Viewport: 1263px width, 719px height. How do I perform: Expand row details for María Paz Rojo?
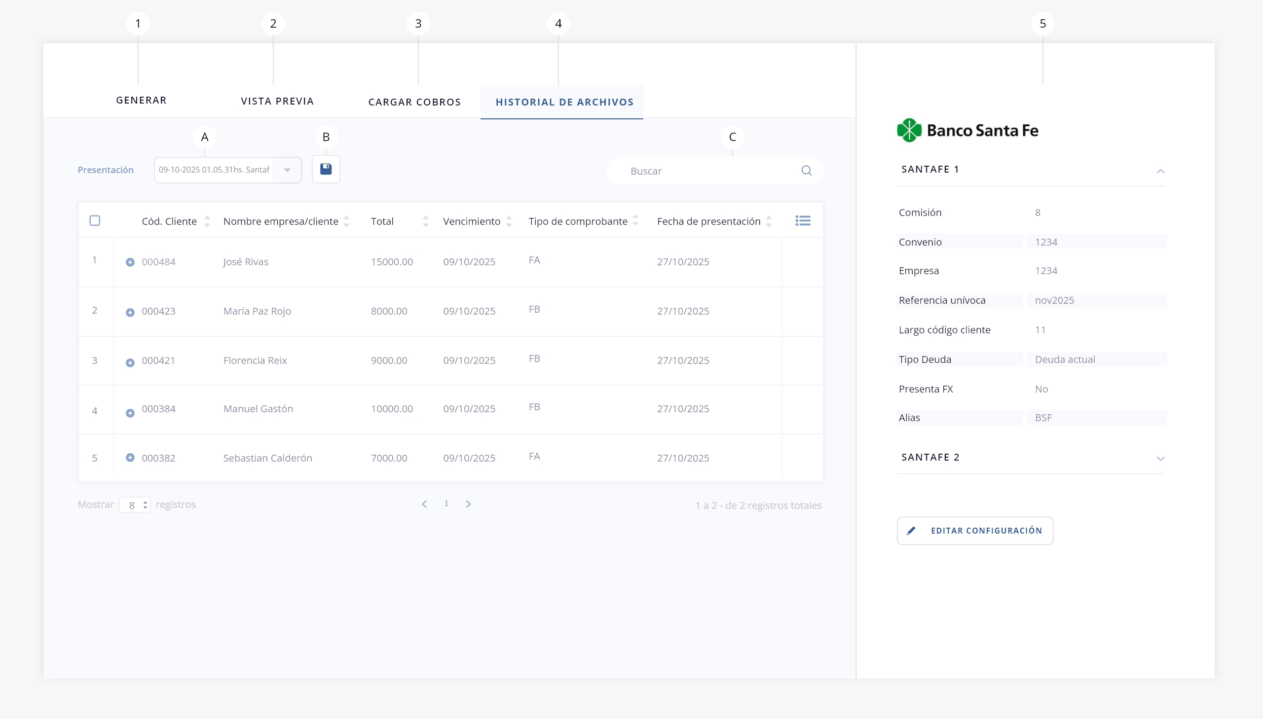tap(130, 313)
